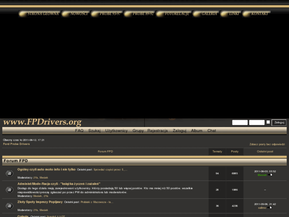
Task: Click the www.FPDrivers.org logo
Action: pyautogui.click(x=43, y=122)
